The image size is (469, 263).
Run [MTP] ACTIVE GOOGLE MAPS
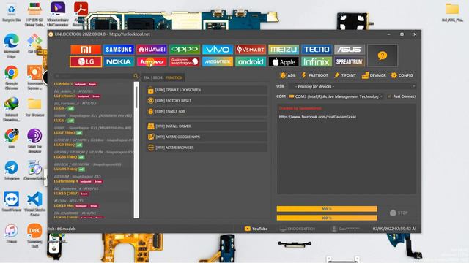tap(207, 137)
